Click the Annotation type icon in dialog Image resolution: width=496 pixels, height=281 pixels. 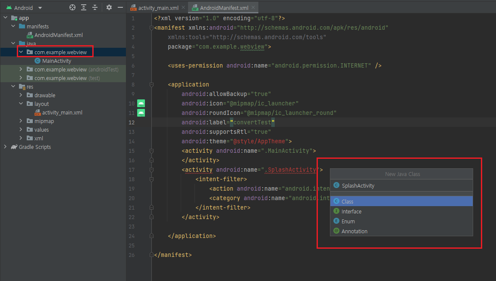tap(336, 231)
